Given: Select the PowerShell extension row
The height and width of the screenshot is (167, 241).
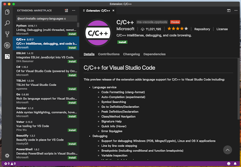Looking at the screenshot, I should point(46,153).
